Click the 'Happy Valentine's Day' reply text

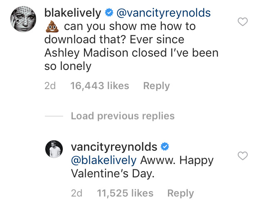click(x=142, y=167)
